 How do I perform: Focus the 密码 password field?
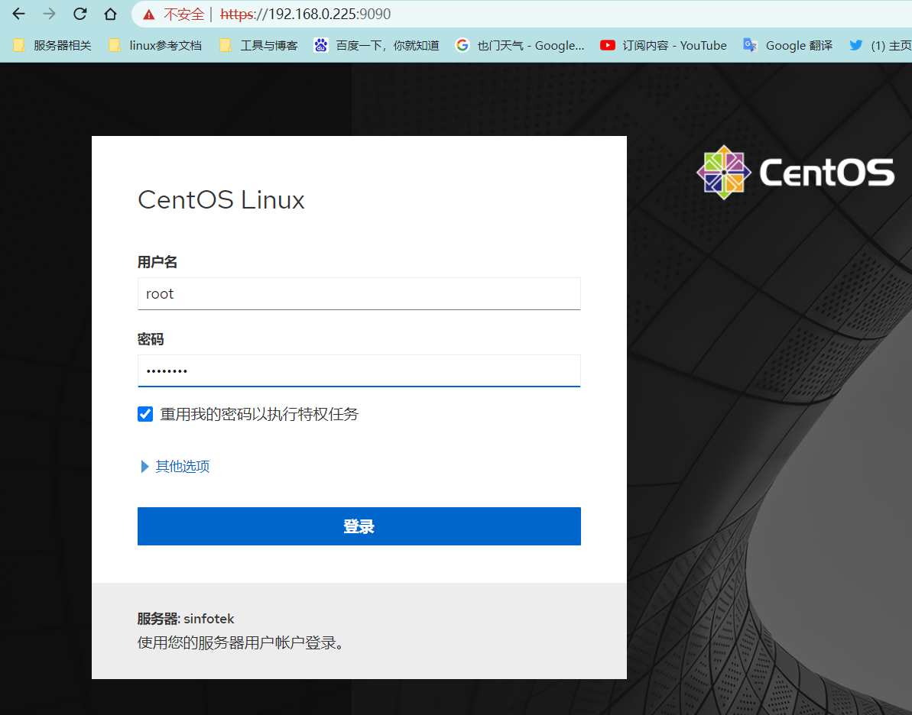pyautogui.click(x=359, y=370)
